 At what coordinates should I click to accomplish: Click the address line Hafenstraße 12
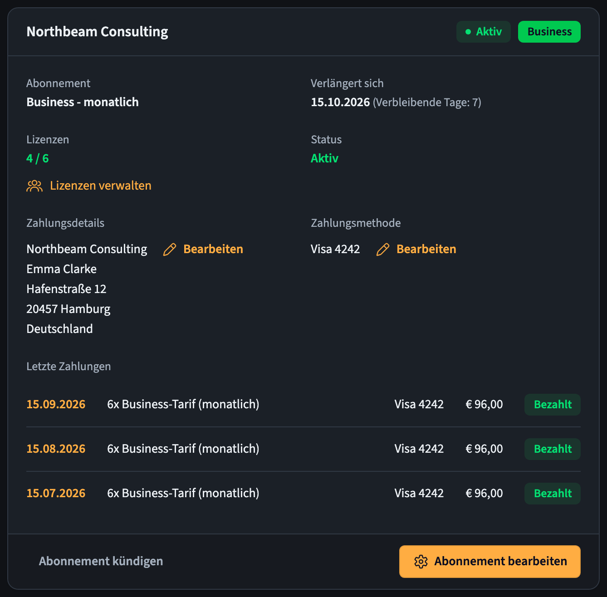click(x=66, y=289)
